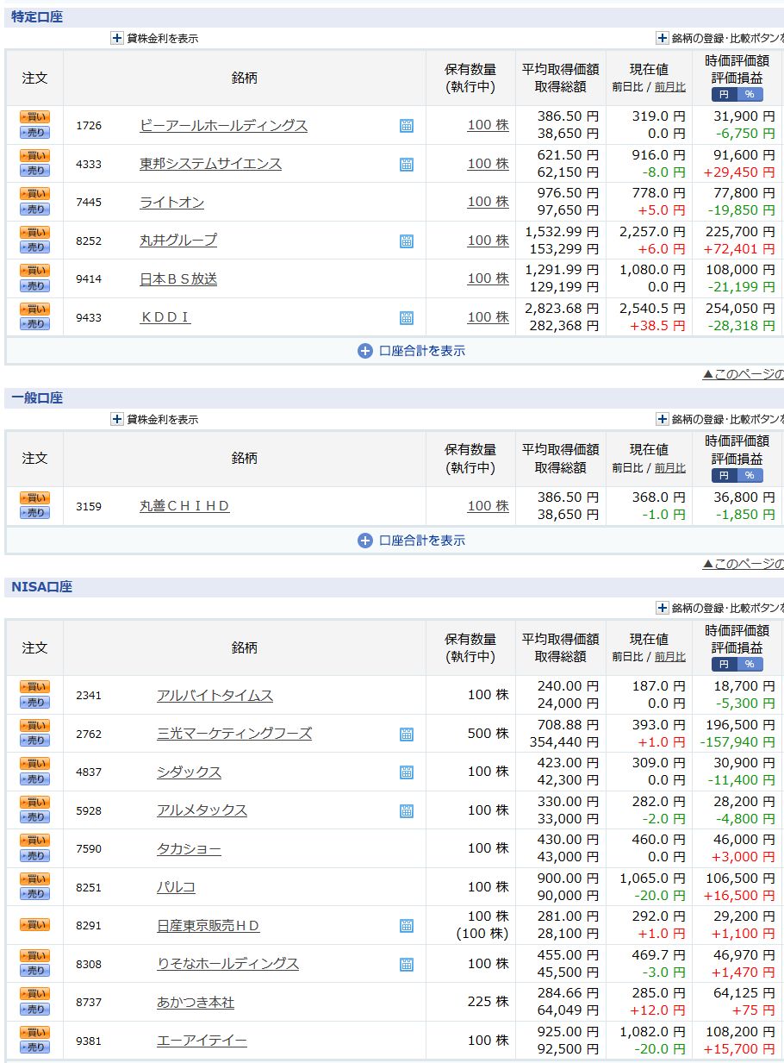This screenshot has height=1063, width=784.
Task: Select stock code 9433 text
Action: 89,318
